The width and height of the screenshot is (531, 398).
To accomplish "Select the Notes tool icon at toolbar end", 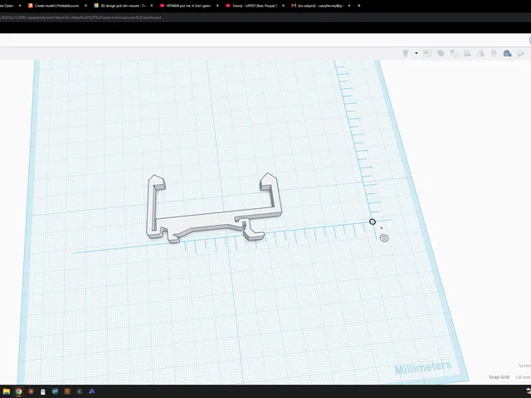I will point(521,53).
